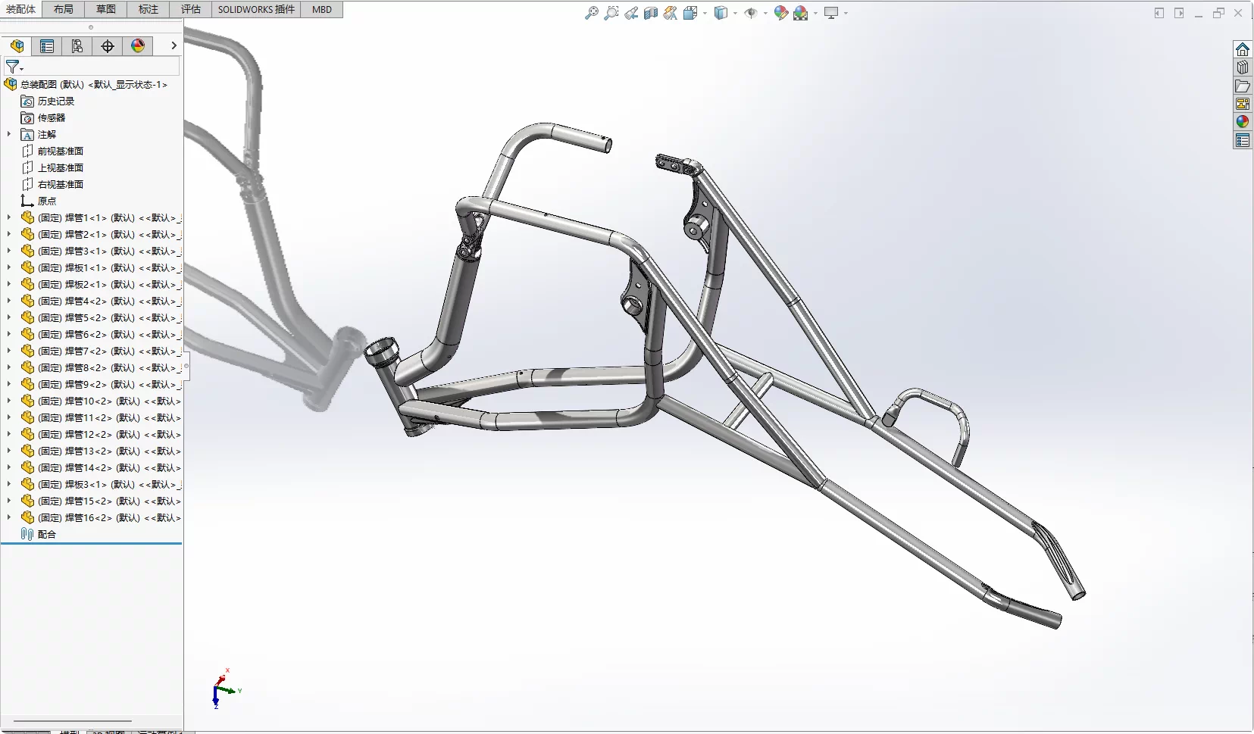This screenshot has height=734, width=1254.
Task: Open the View Palette task pane icon
Action: [1243, 104]
